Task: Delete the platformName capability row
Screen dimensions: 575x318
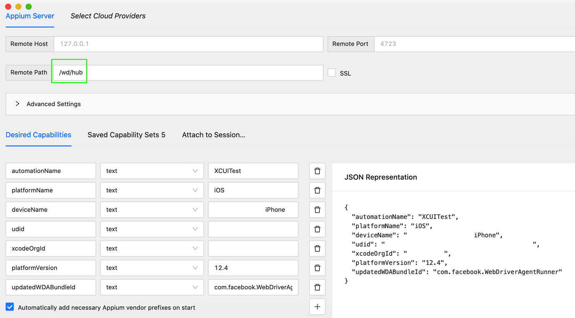Action: click(x=317, y=190)
